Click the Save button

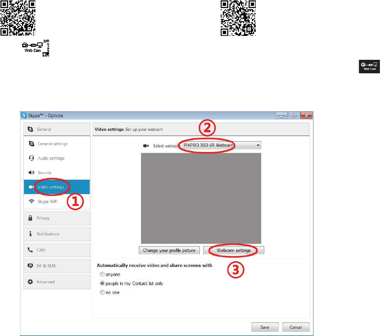click(265, 327)
